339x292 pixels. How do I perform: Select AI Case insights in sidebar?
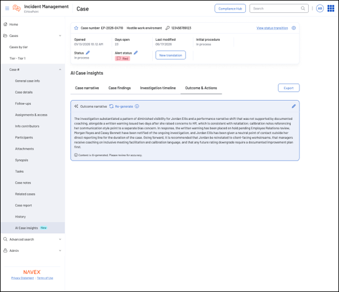tap(33, 228)
